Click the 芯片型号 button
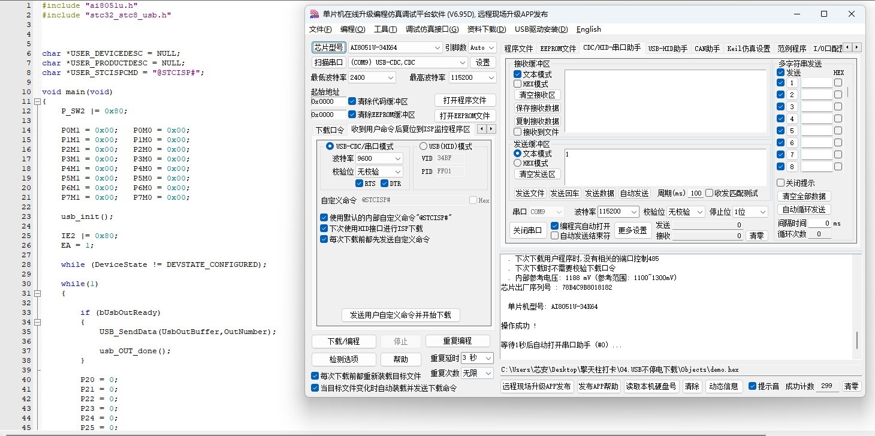875x436 pixels. [x=328, y=47]
